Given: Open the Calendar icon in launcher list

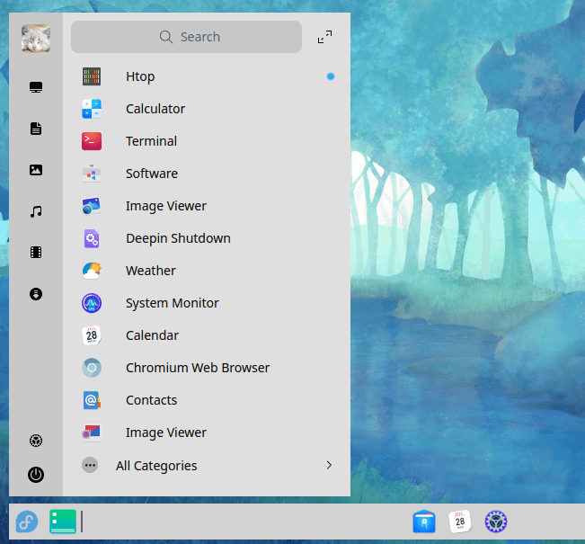Looking at the screenshot, I should pyautogui.click(x=92, y=335).
